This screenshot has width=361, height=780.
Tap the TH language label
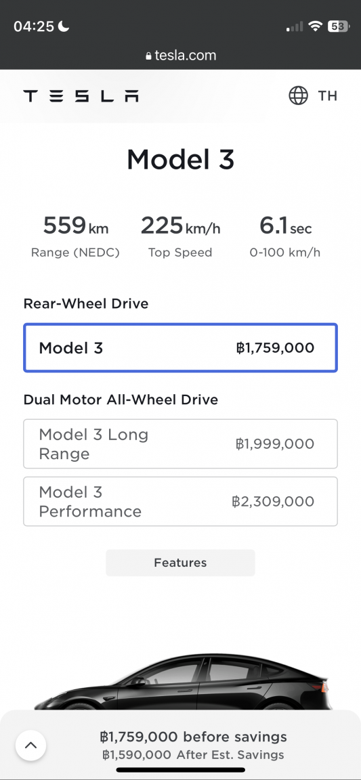click(328, 96)
